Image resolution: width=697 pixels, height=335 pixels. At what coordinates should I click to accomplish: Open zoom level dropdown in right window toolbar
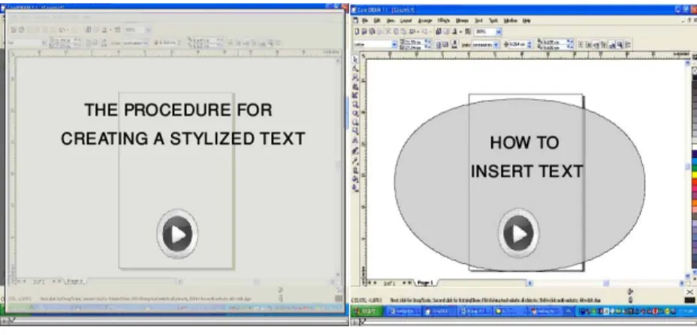(x=499, y=32)
